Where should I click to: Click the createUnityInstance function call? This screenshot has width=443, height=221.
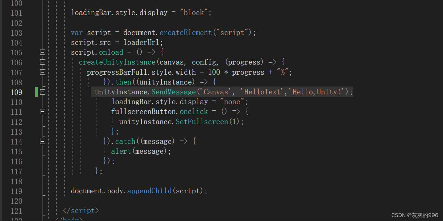tap(117, 62)
